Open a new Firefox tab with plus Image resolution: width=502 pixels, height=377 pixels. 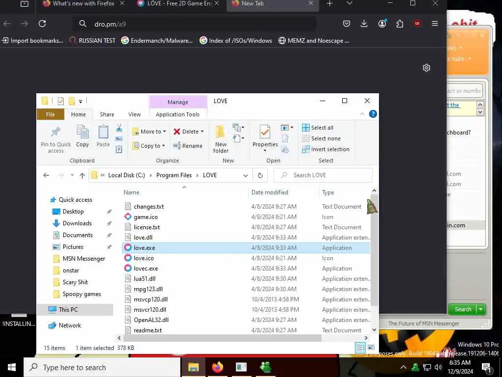[x=329, y=4]
